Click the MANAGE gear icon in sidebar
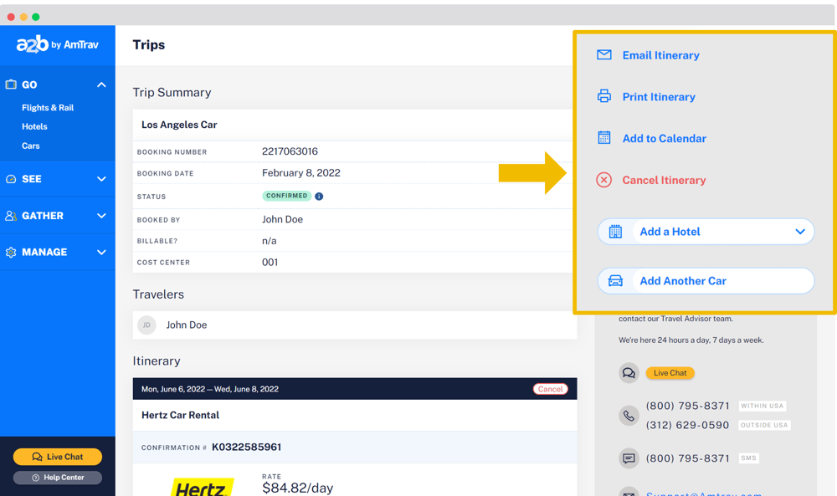837x496 pixels. pos(11,252)
